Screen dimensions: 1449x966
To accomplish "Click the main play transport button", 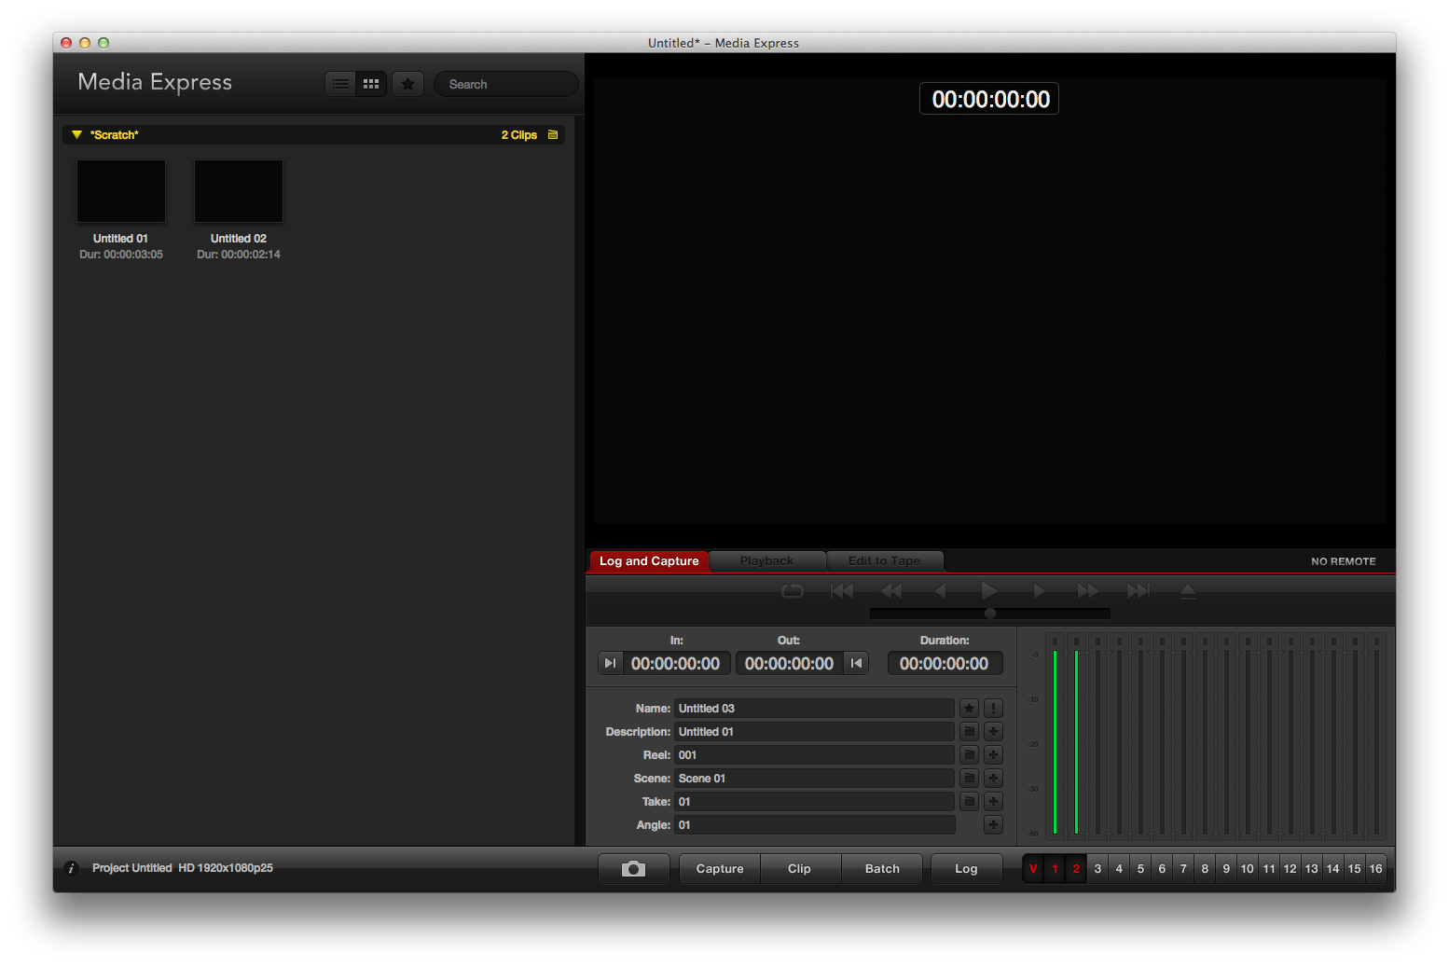I will [989, 591].
